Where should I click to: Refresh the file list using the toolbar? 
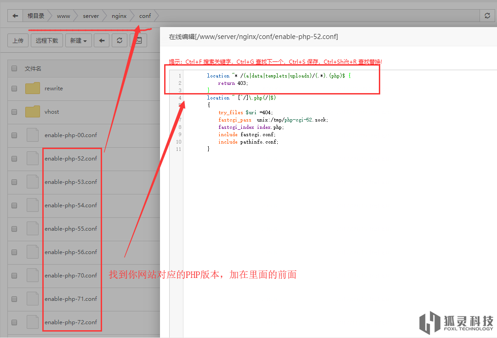pos(120,40)
